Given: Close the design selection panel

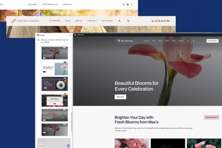Looking at the screenshot, I should pyautogui.click(x=70, y=35).
